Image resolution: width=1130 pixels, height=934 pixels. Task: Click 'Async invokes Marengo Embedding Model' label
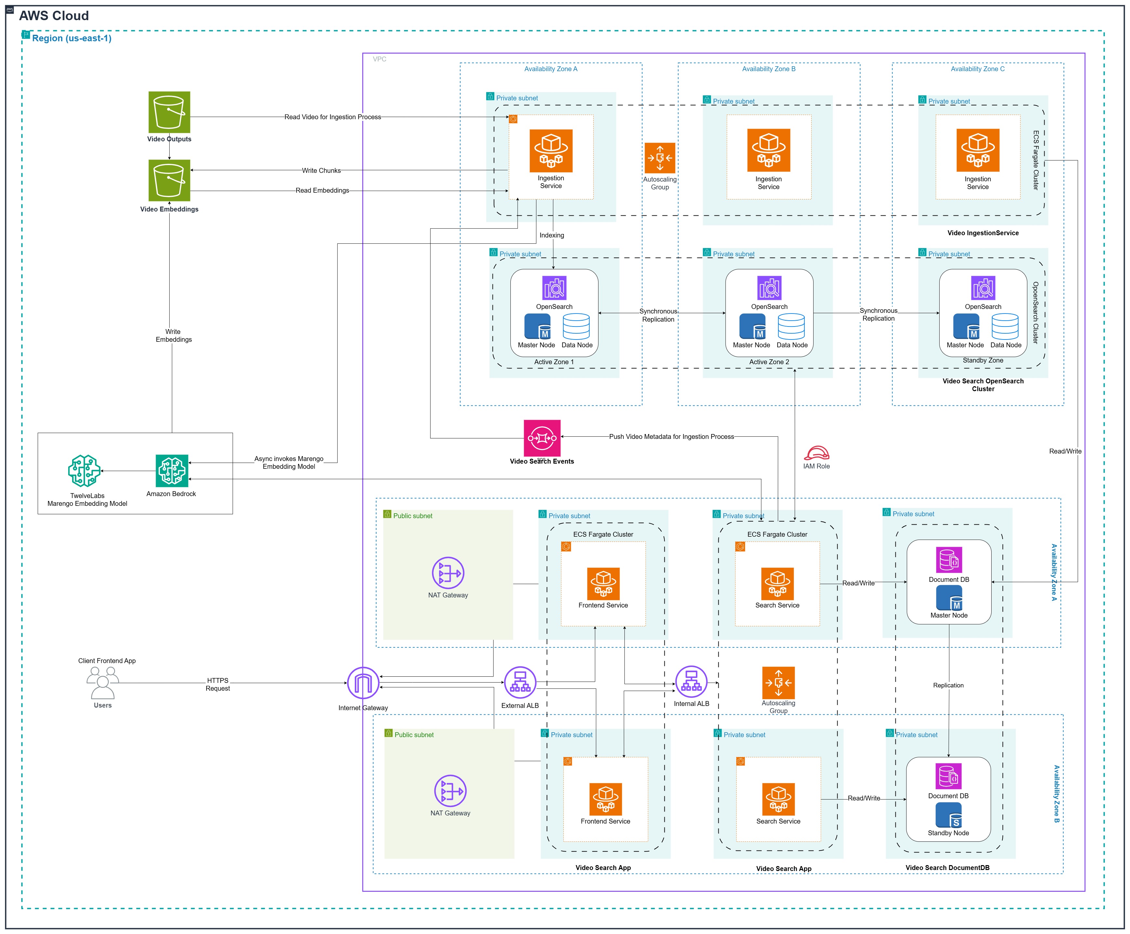(x=289, y=463)
